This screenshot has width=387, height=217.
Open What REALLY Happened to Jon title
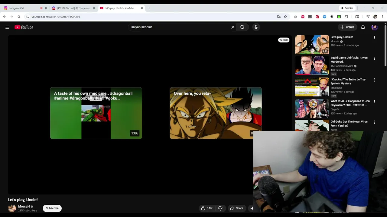coord(350,103)
